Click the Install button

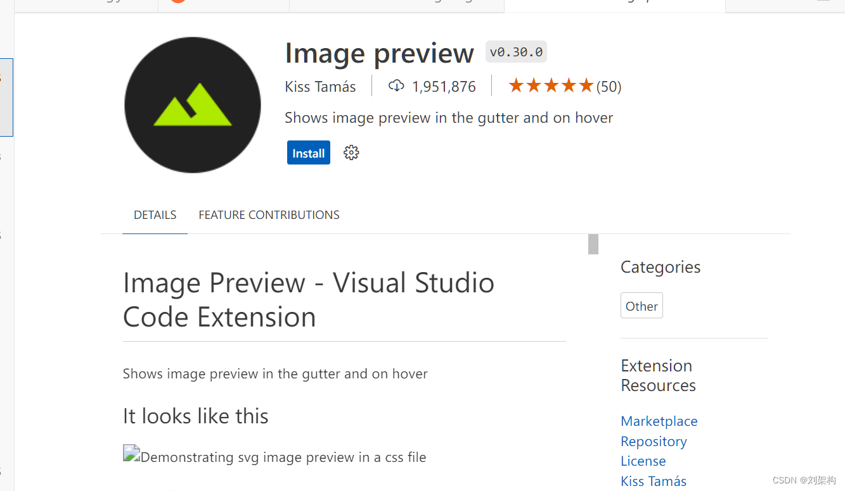309,152
